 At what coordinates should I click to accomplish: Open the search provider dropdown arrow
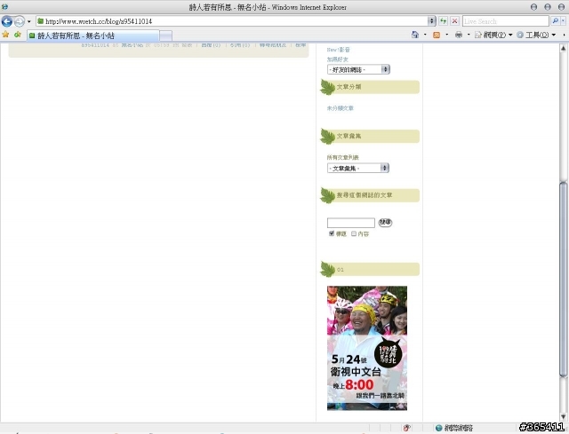(x=564, y=21)
